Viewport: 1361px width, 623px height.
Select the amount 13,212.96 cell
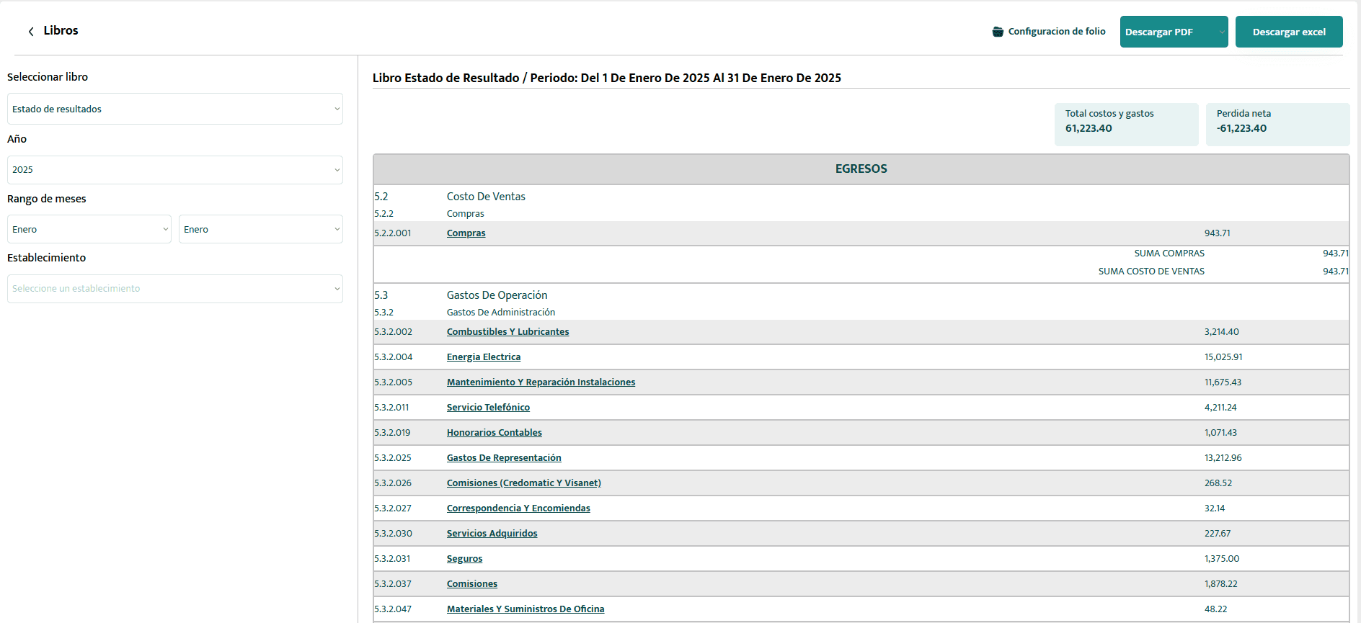1223,458
